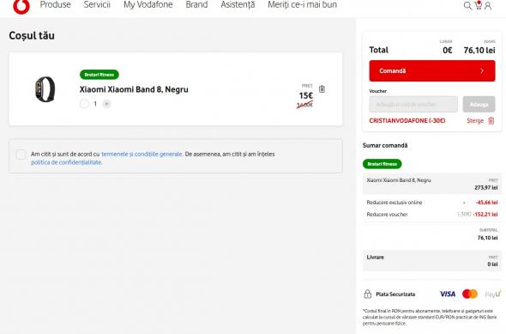Open the user account icon
The height and width of the screenshot is (334, 506).
click(488, 5)
